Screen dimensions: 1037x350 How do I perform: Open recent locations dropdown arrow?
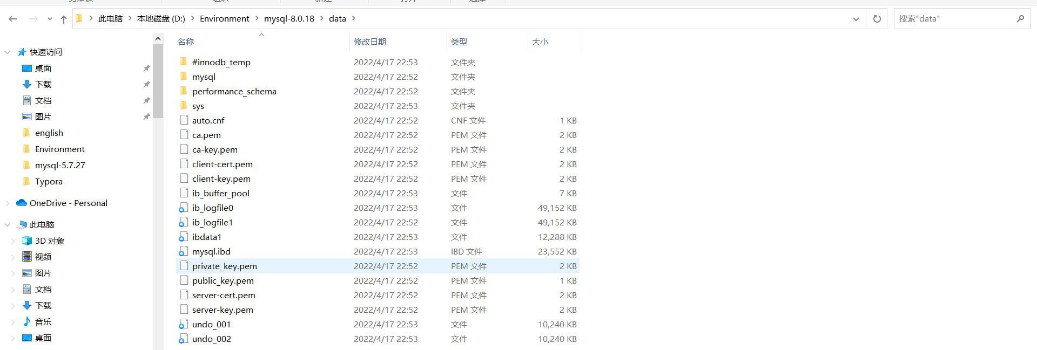[50, 19]
